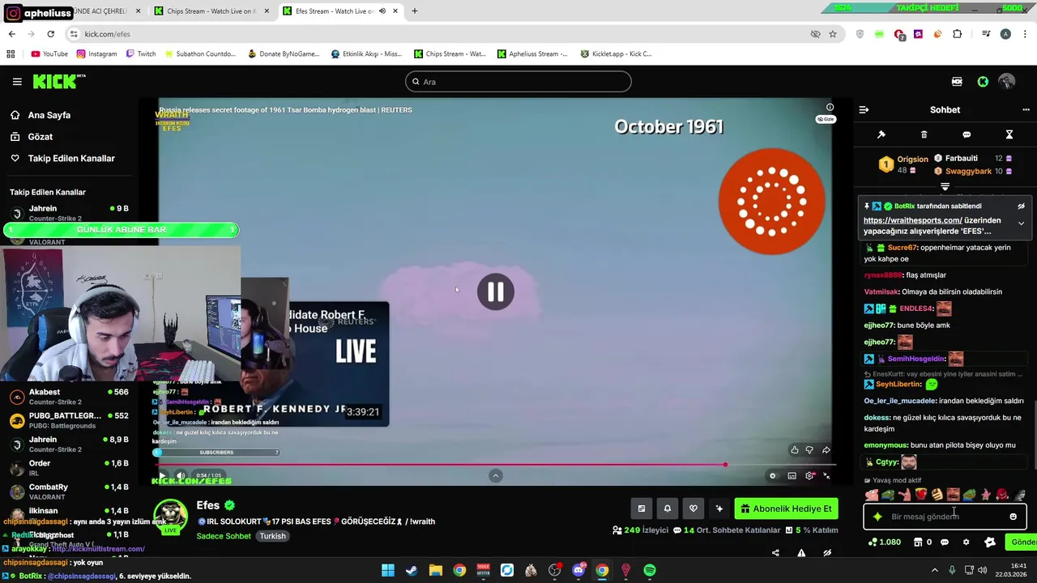Switch to Chips Stream browser tab
The image size is (1037, 583).
pyautogui.click(x=211, y=11)
